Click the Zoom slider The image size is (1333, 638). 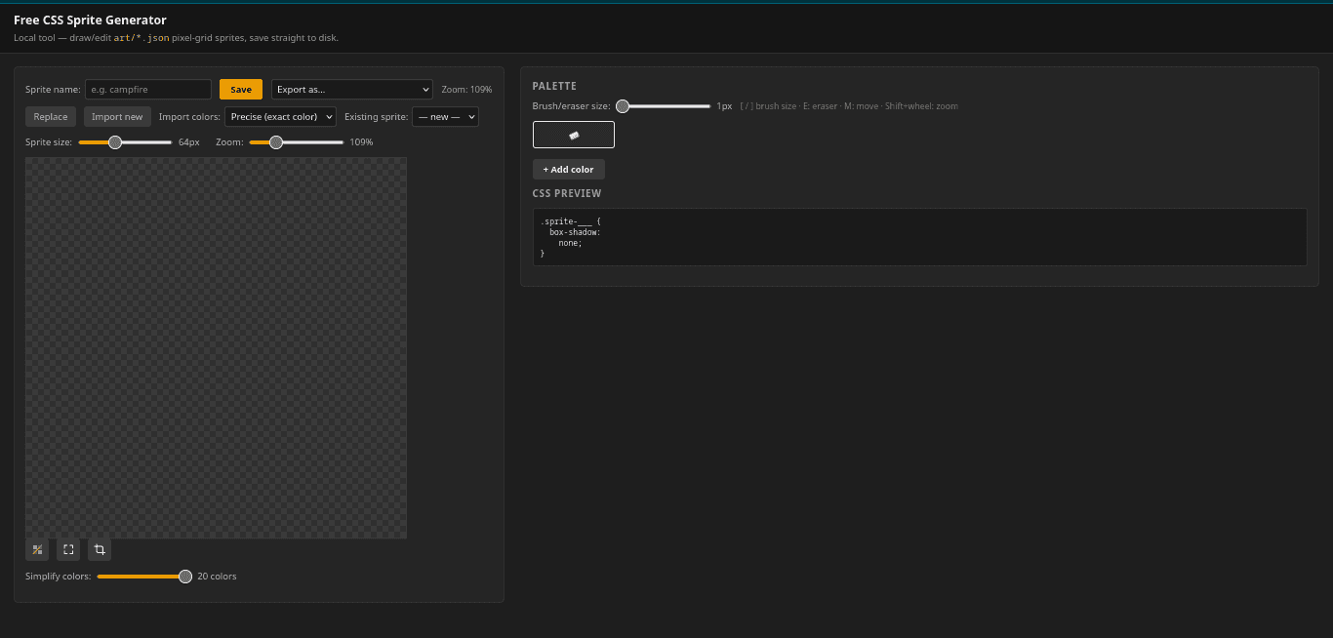(297, 142)
